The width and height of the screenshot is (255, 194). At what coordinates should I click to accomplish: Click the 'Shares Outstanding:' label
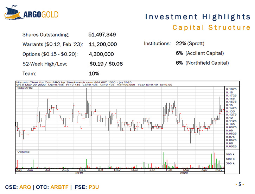(x=46, y=34)
